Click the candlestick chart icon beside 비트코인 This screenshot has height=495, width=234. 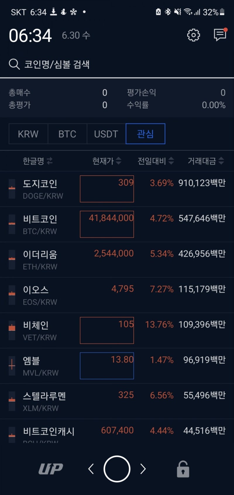pos(12,224)
